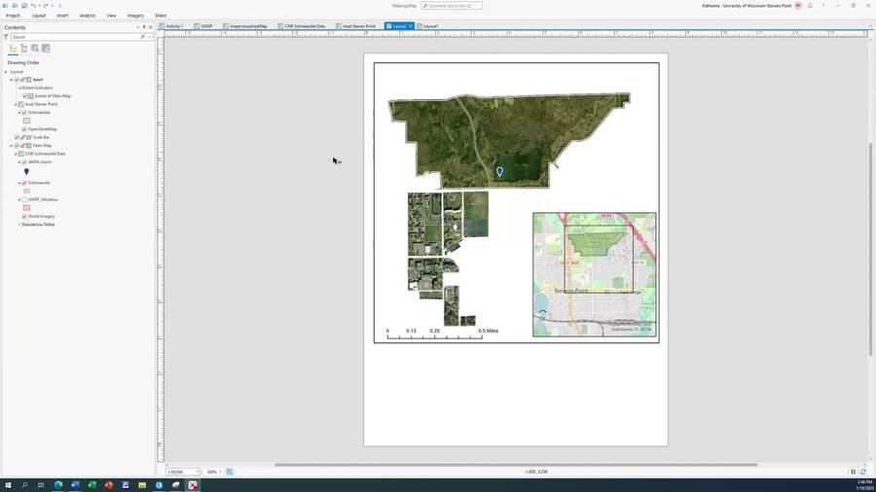Click the filter funnel icon in Contents
Screen dimensions: 876x492
click(6, 37)
